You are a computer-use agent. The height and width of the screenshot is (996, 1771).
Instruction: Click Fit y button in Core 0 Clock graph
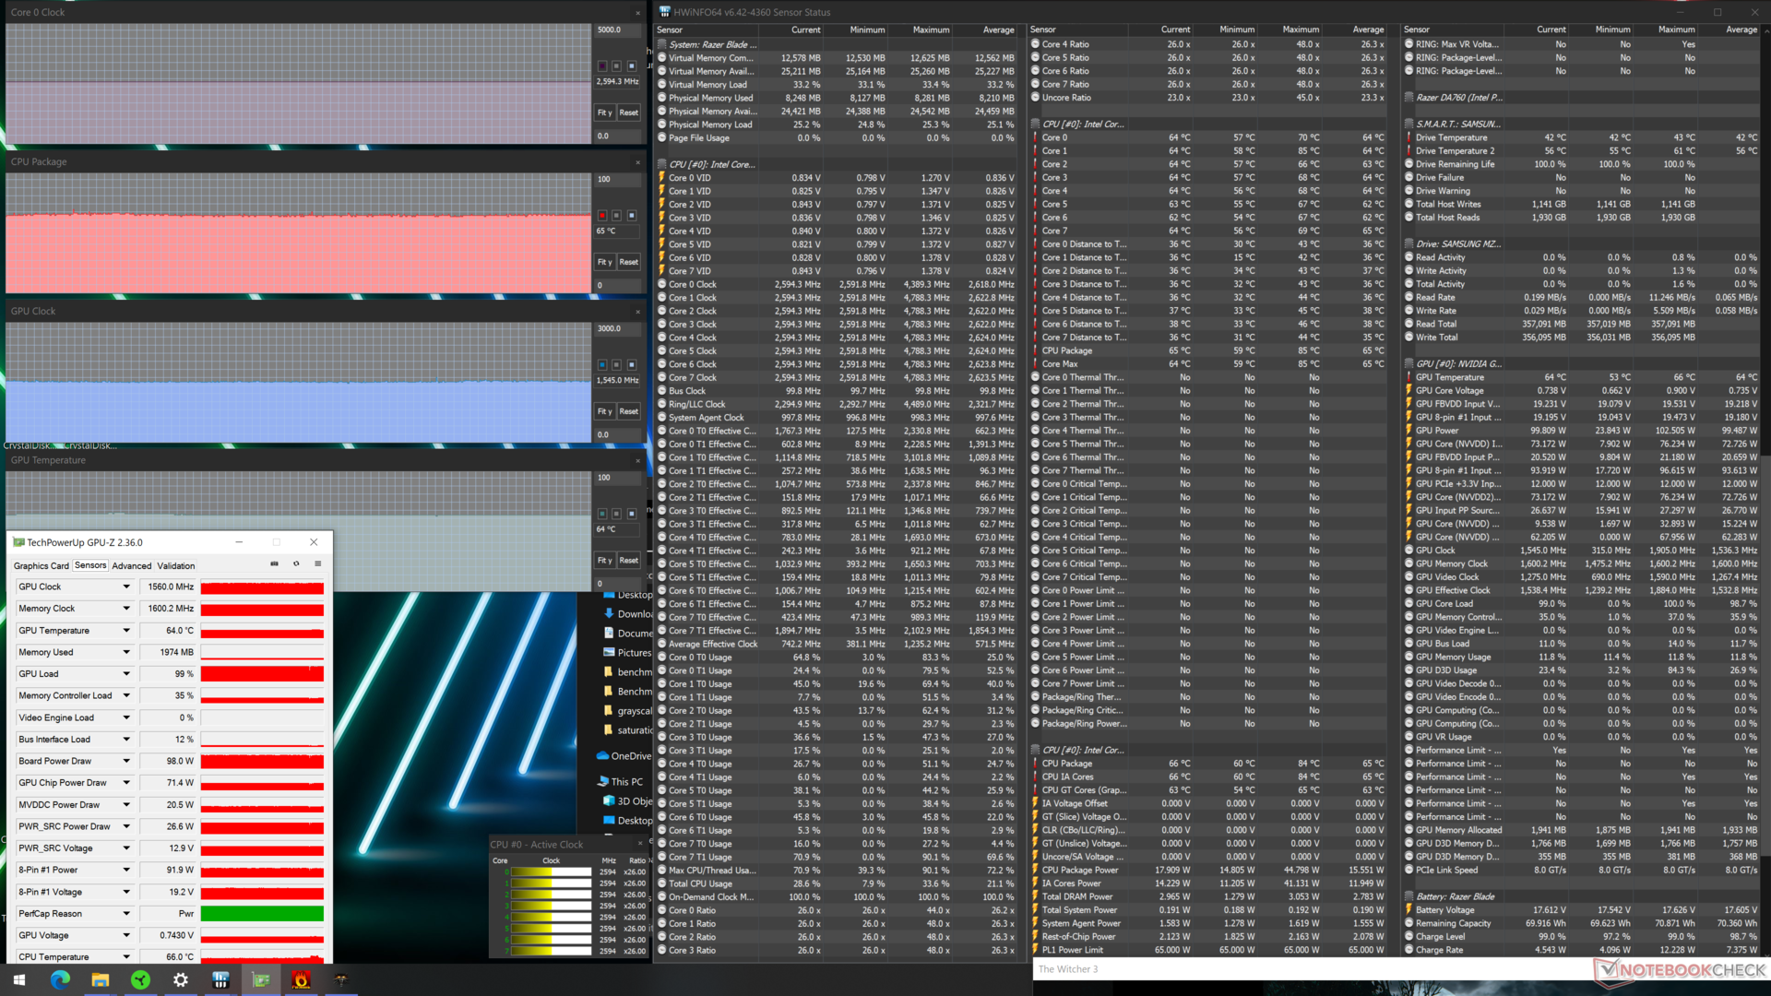604,113
